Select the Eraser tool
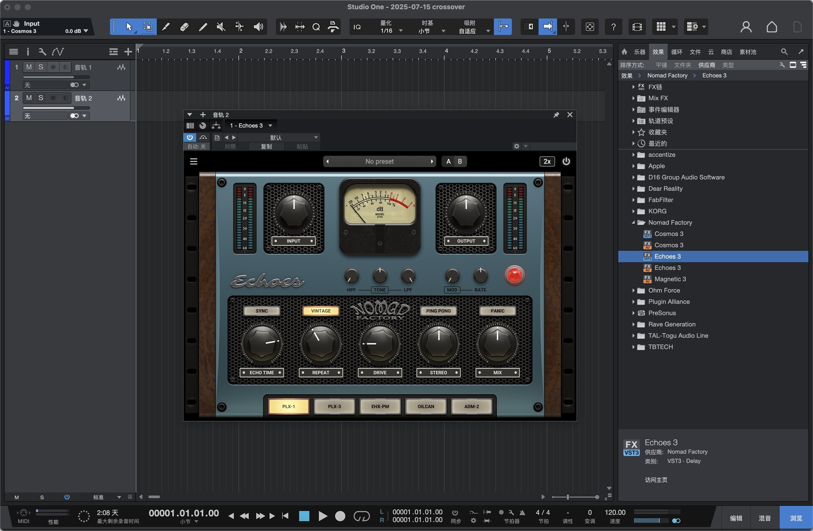The height and width of the screenshot is (531, 813). tap(184, 27)
